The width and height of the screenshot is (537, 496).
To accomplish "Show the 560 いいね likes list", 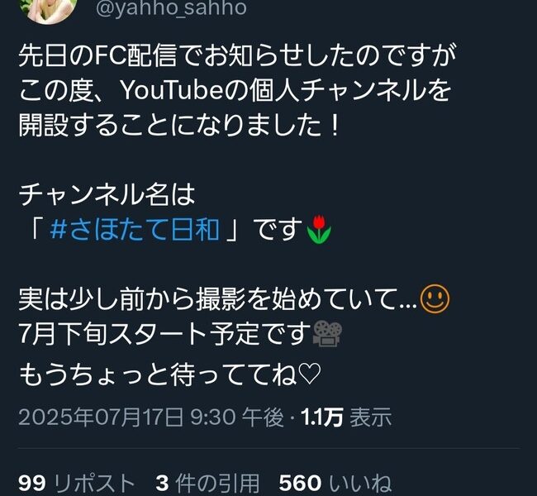I will (335, 484).
